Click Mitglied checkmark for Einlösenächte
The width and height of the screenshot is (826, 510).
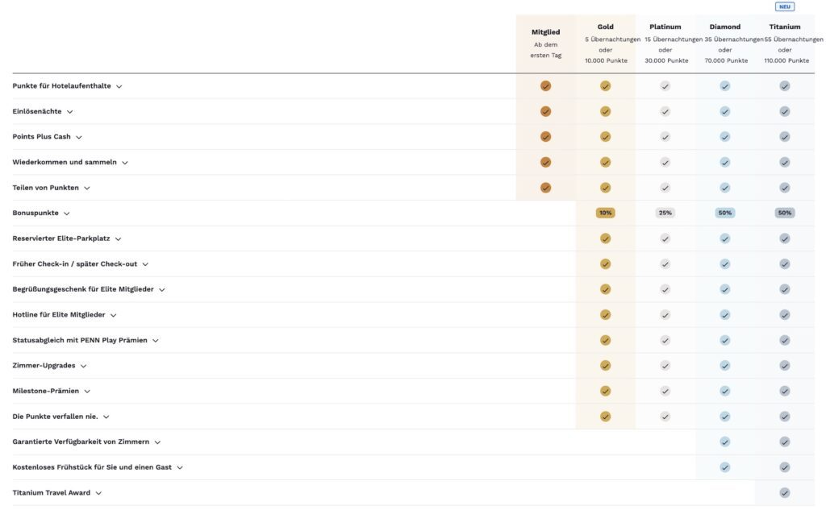coord(545,111)
